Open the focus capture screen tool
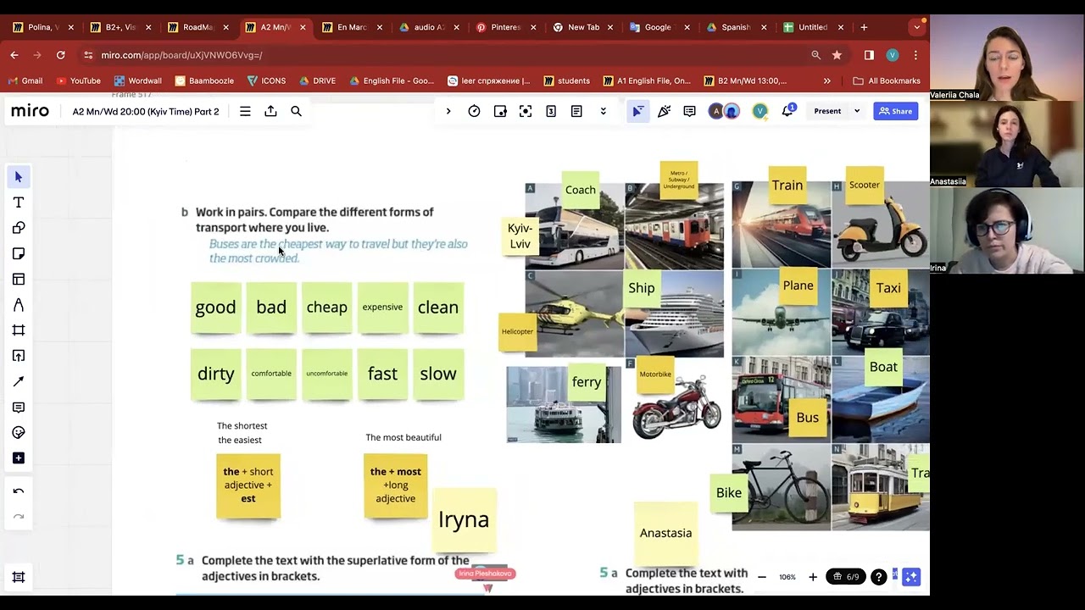The height and width of the screenshot is (610, 1085). pyautogui.click(x=526, y=111)
